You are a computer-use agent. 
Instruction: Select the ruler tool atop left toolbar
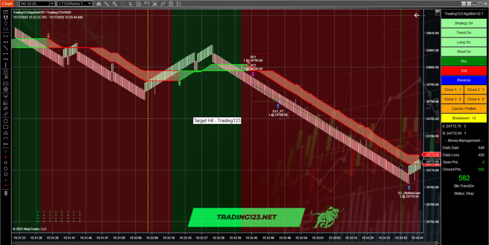click(x=6, y=11)
